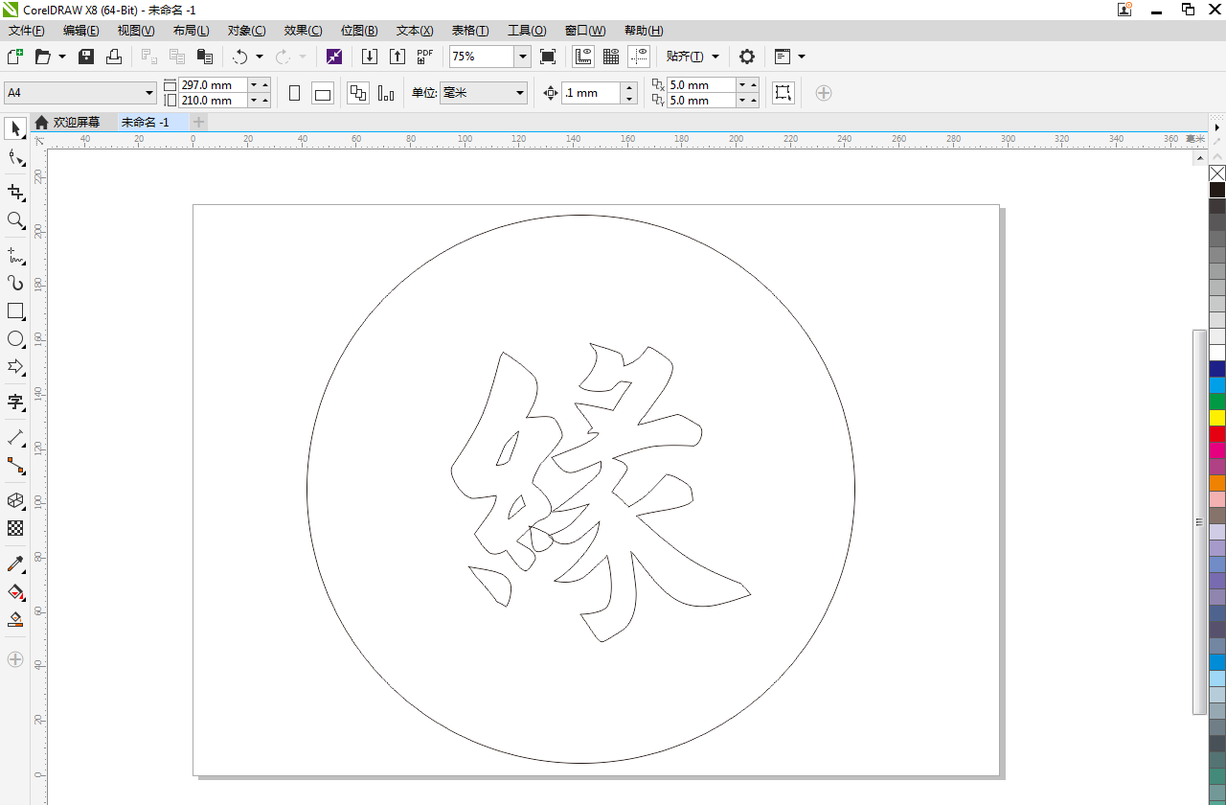The height and width of the screenshot is (805, 1226).
Task: Toggle Current page size button
Action: tap(386, 93)
